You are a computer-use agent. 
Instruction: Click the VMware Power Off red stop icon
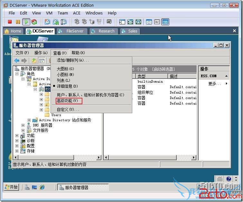(10, 22)
